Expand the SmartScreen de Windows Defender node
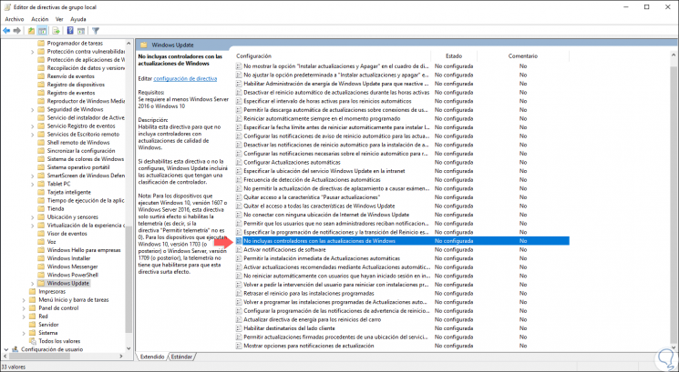The width and height of the screenshot is (679, 372). coord(32,176)
